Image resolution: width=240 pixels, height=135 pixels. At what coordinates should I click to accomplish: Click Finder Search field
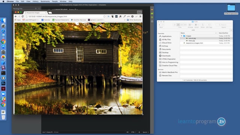coord(223,25)
